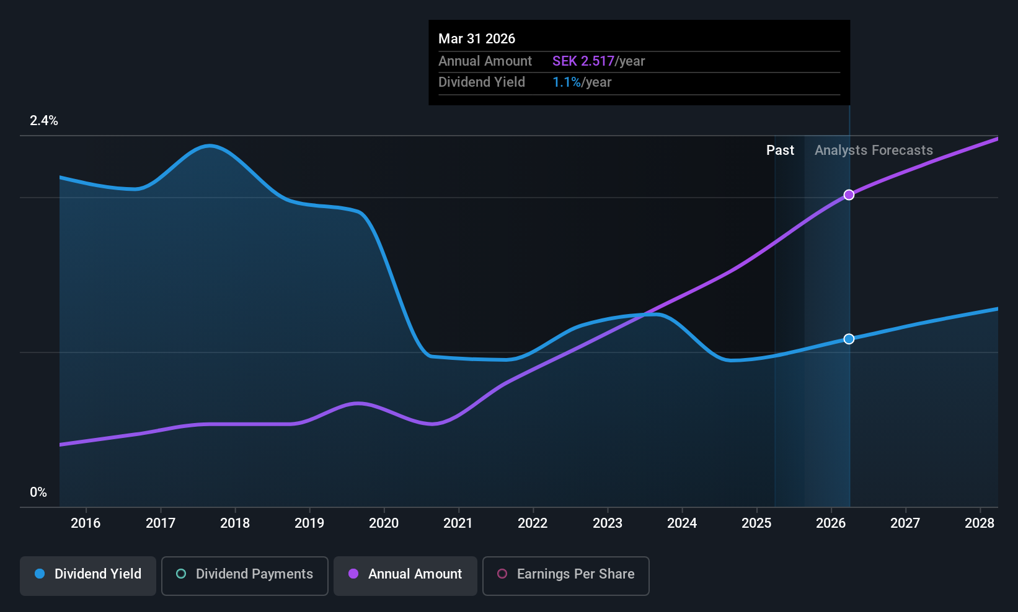Click the Mar 31 2026 tooltip date
Viewport: 1018px width, 612px height.
click(477, 38)
